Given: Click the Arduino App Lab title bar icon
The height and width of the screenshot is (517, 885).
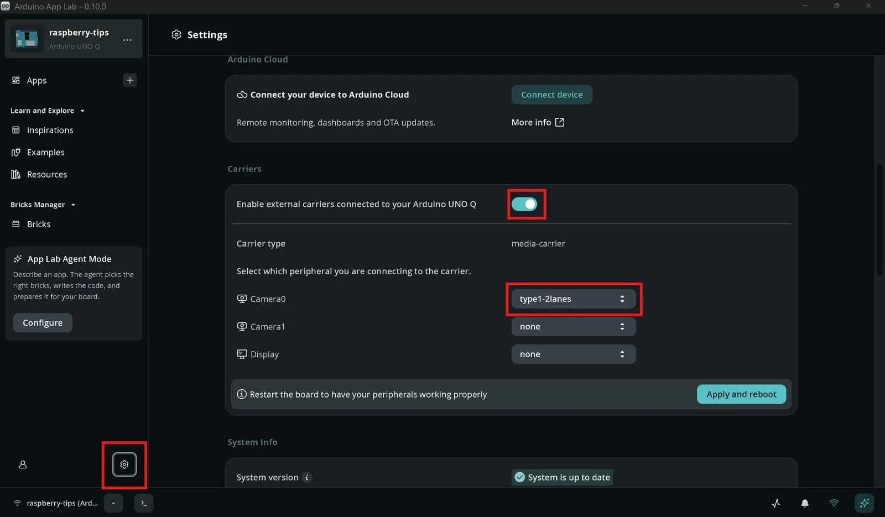Looking at the screenshot, I should pos(6,6).
